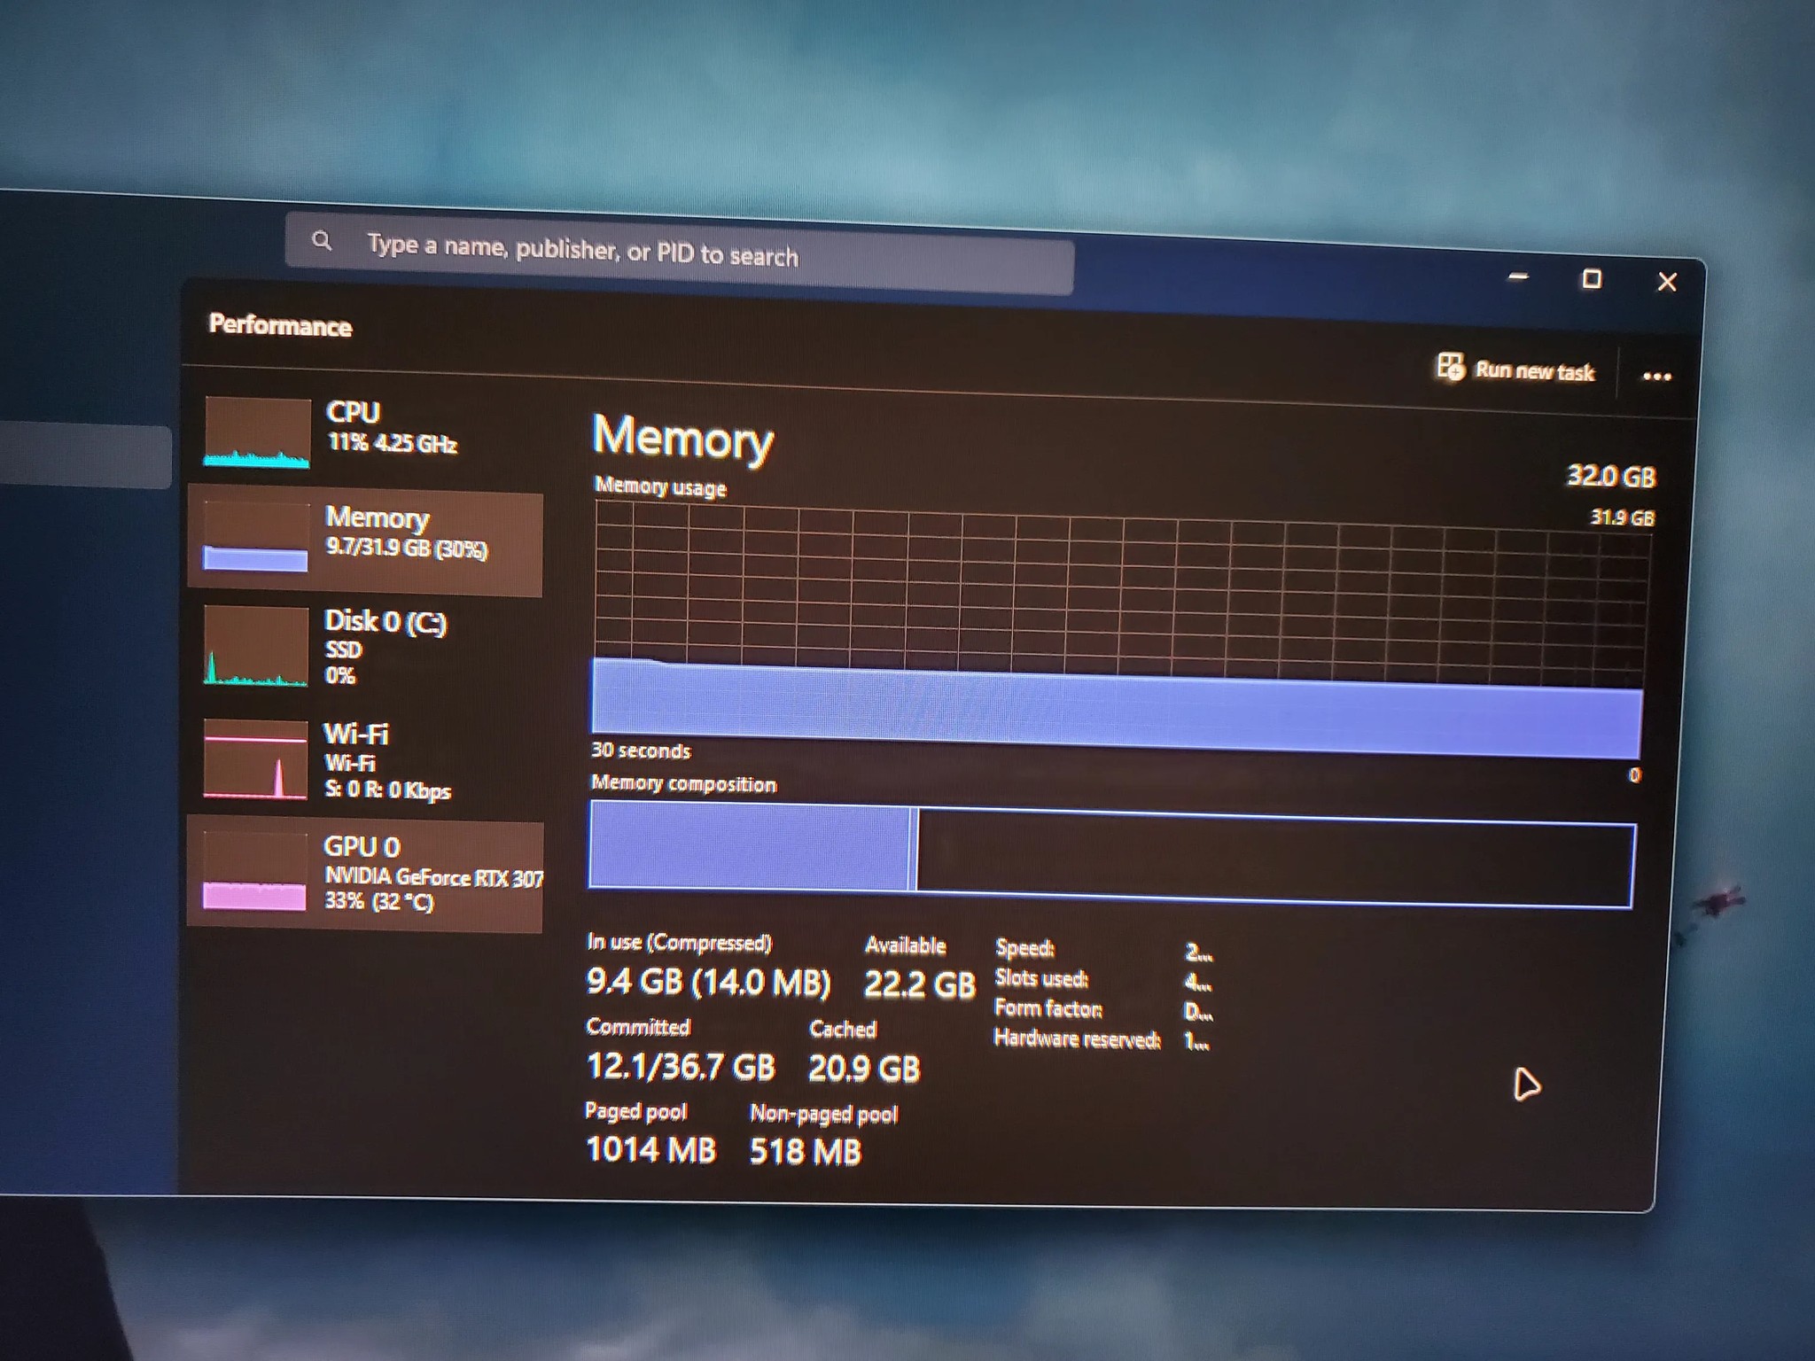
Task: Click the CPU mini graph thumbnail
Action: [257, 432]
